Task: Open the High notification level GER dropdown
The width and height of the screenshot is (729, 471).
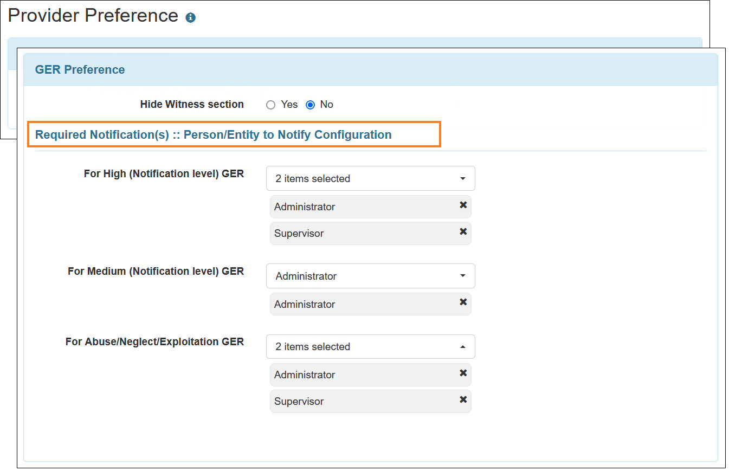Action: pyautogui.click(x=370, y=178)
